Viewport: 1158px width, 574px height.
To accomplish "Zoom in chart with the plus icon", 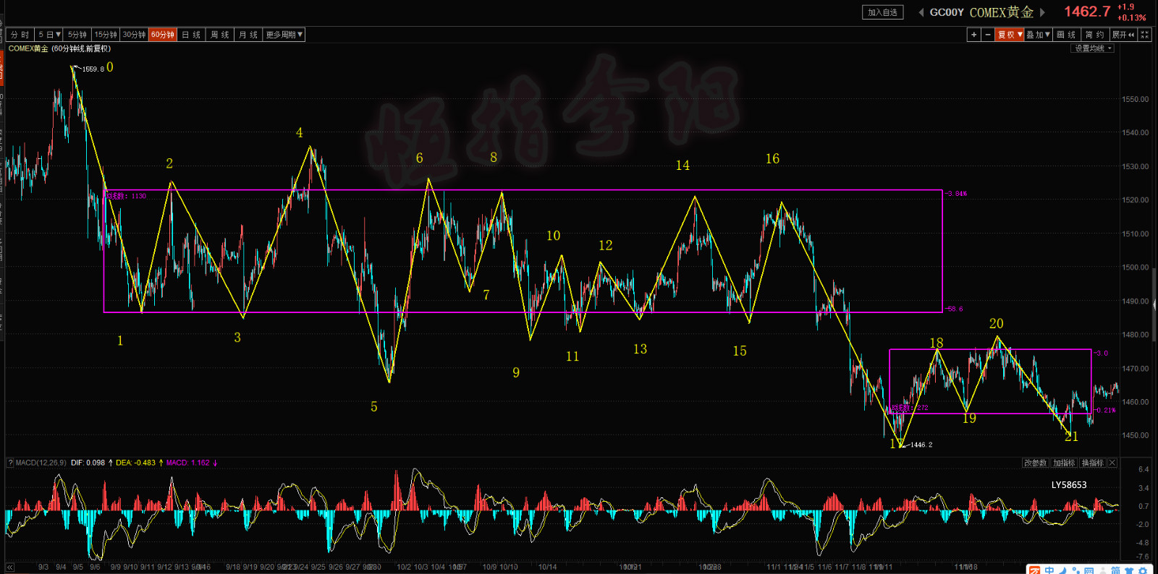I will pyautogui.click(x=974, y=35).
